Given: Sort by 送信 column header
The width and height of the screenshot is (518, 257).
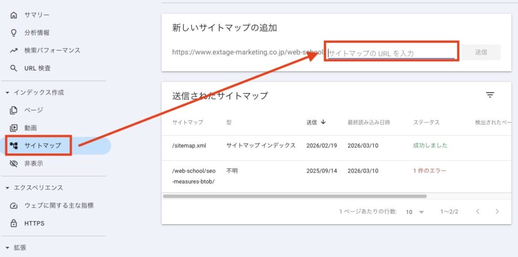Looking at the screenshot, I should pos(315,122).
